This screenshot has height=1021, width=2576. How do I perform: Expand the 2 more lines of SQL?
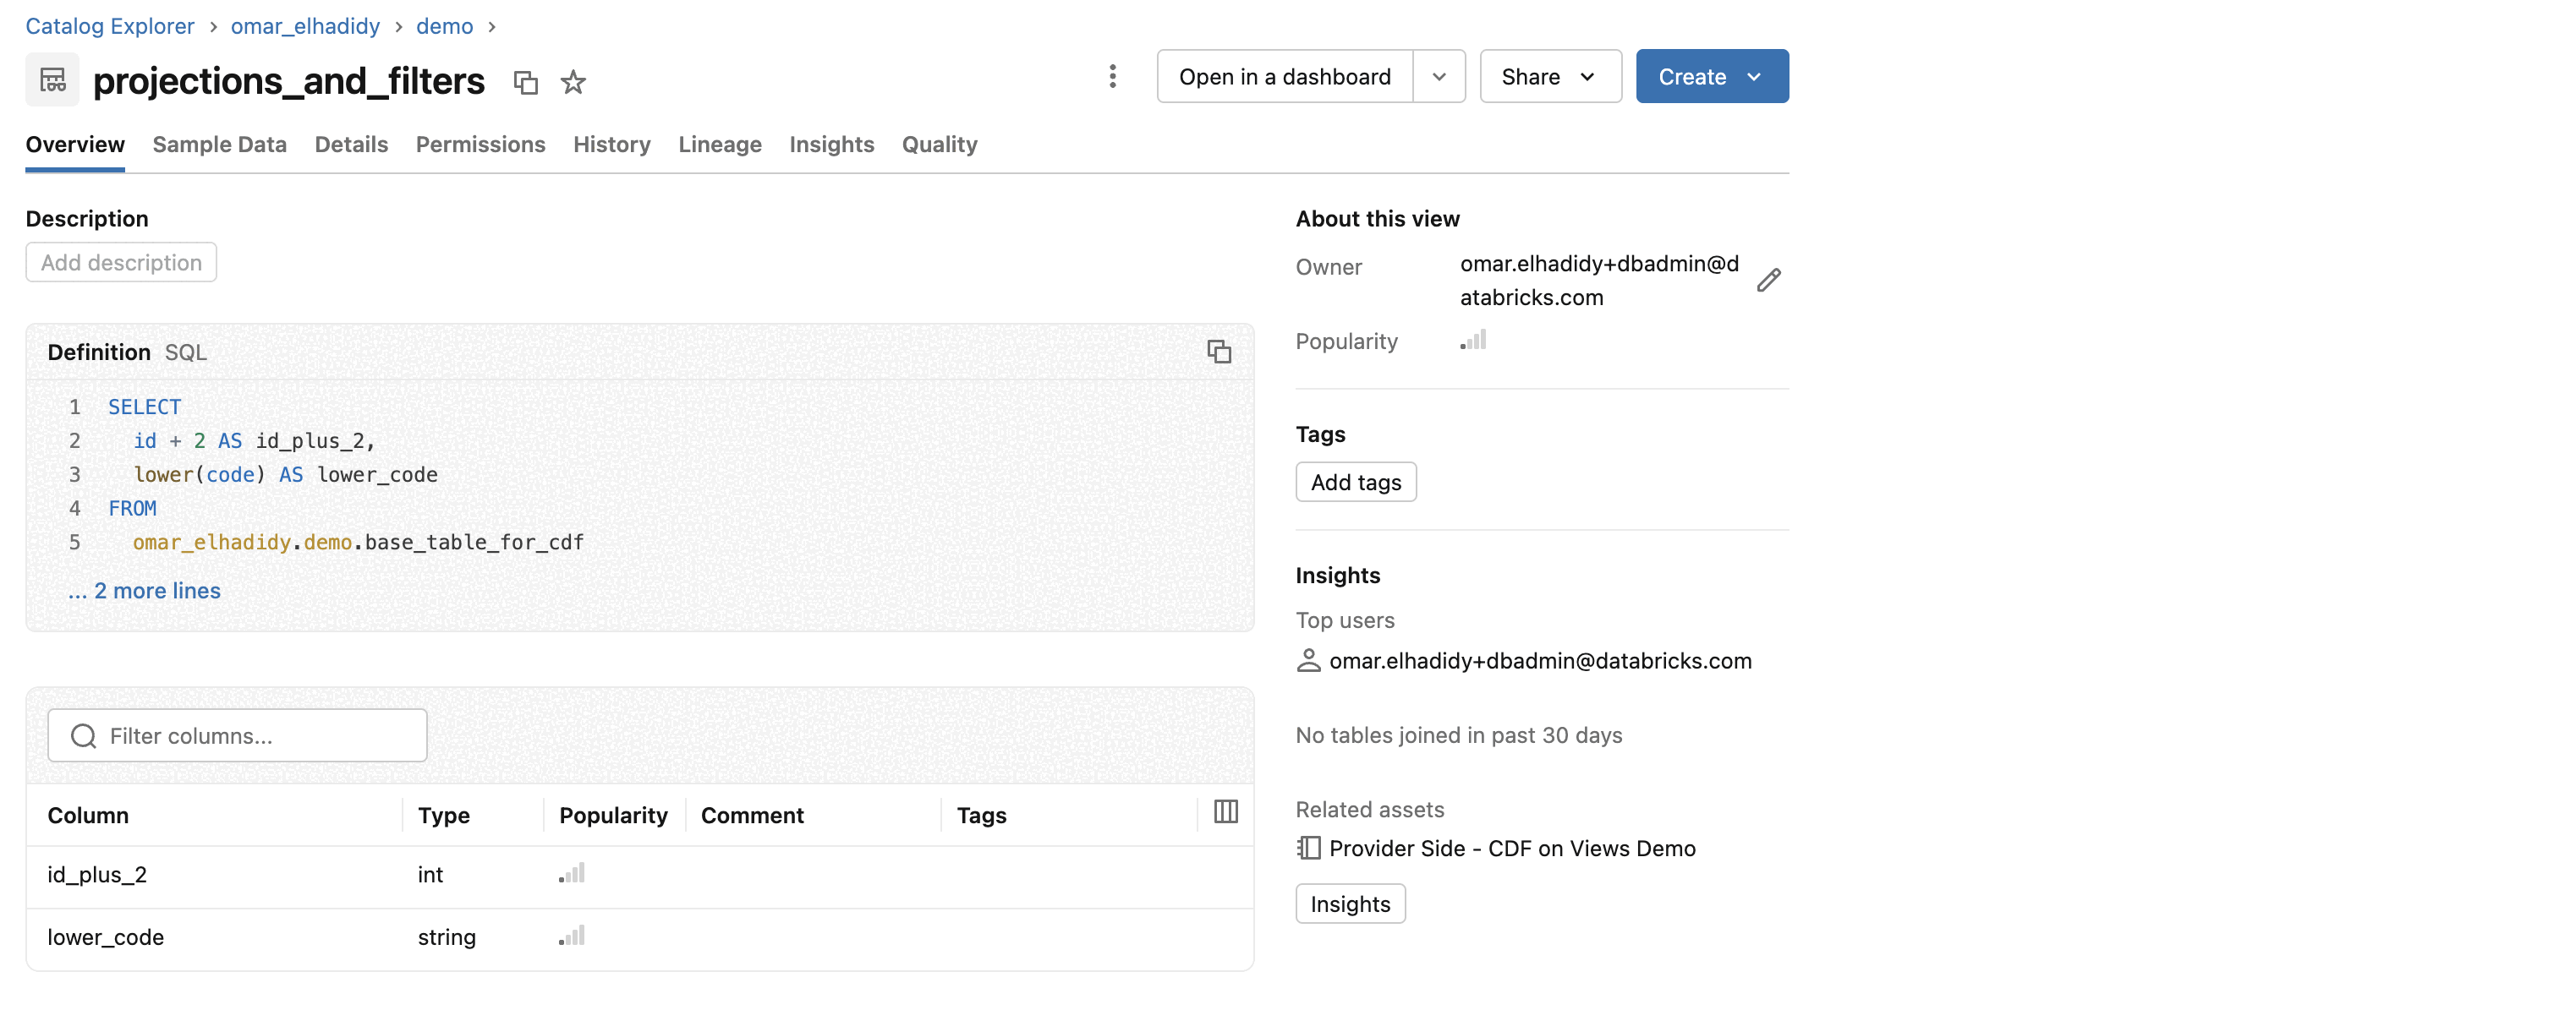[x=144, y=591]
